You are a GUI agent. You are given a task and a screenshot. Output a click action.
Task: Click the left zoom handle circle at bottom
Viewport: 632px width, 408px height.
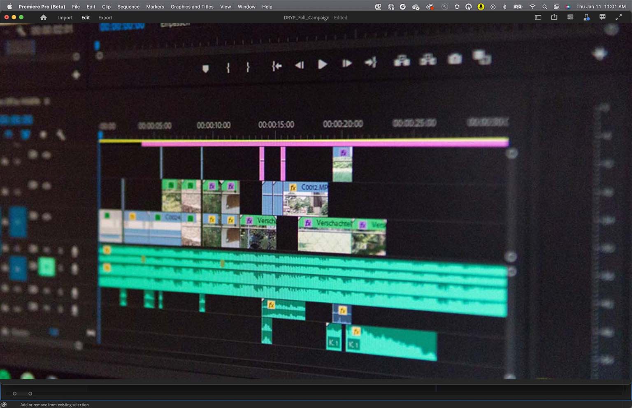point(15,394)
